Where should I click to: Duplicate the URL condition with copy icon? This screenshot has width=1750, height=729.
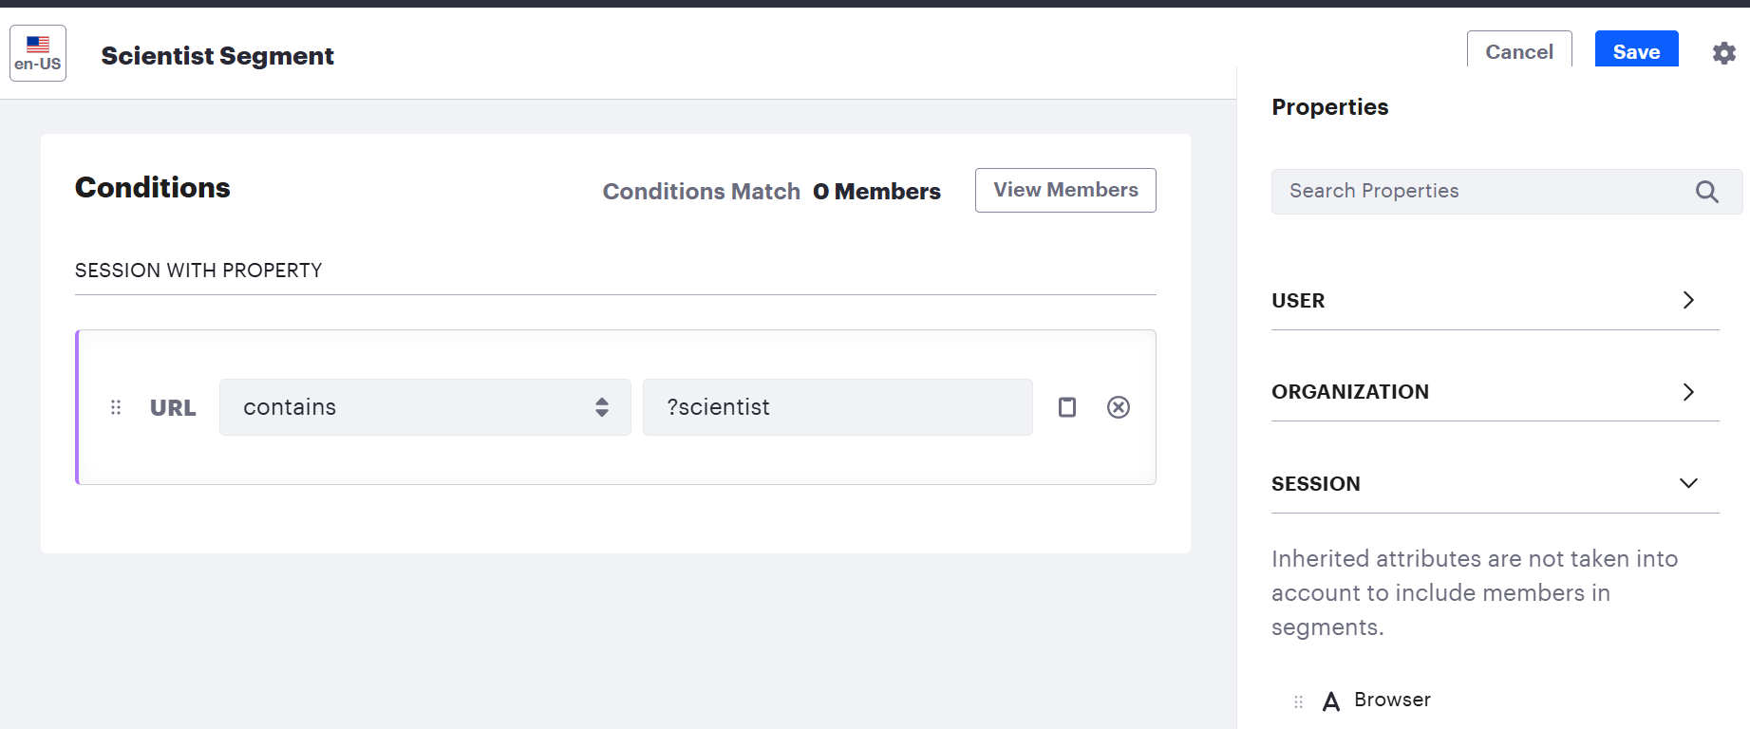click(1067, 407)
